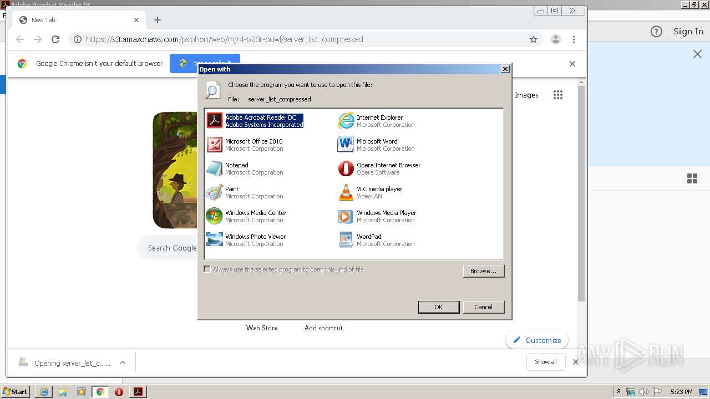Select Microsoft Office 2010 entry
The image size is (710, 399).
[245, 145]
